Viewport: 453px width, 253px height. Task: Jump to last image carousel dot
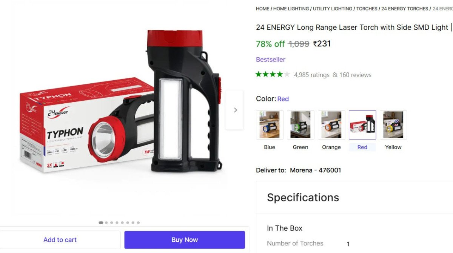click(138, 223)
